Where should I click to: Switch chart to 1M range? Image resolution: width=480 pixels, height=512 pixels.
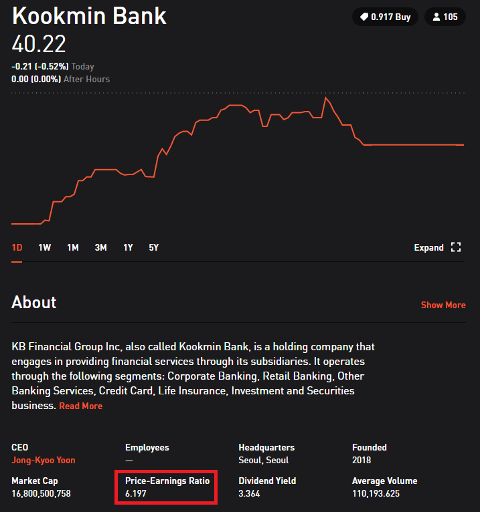(x=72, y=247)
